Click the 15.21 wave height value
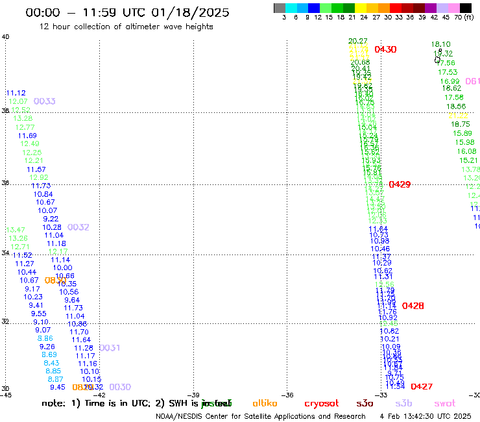This screenshot has width=480, height=422. [468, 160]
